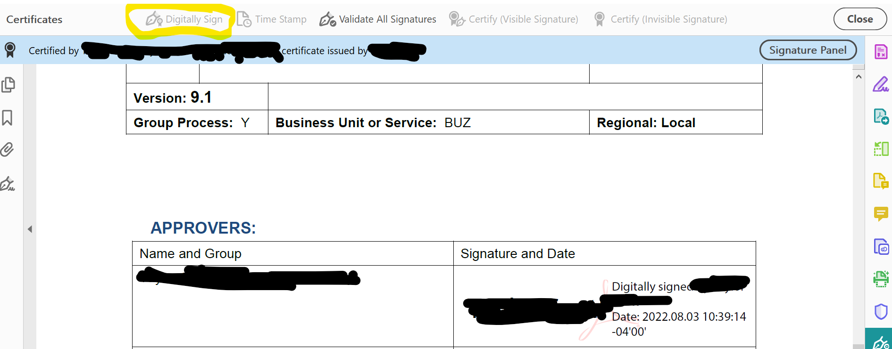Open the Signature Panel
Image resolution: width=892 pixels, height=349 pixels.
[x=808, y=50]
